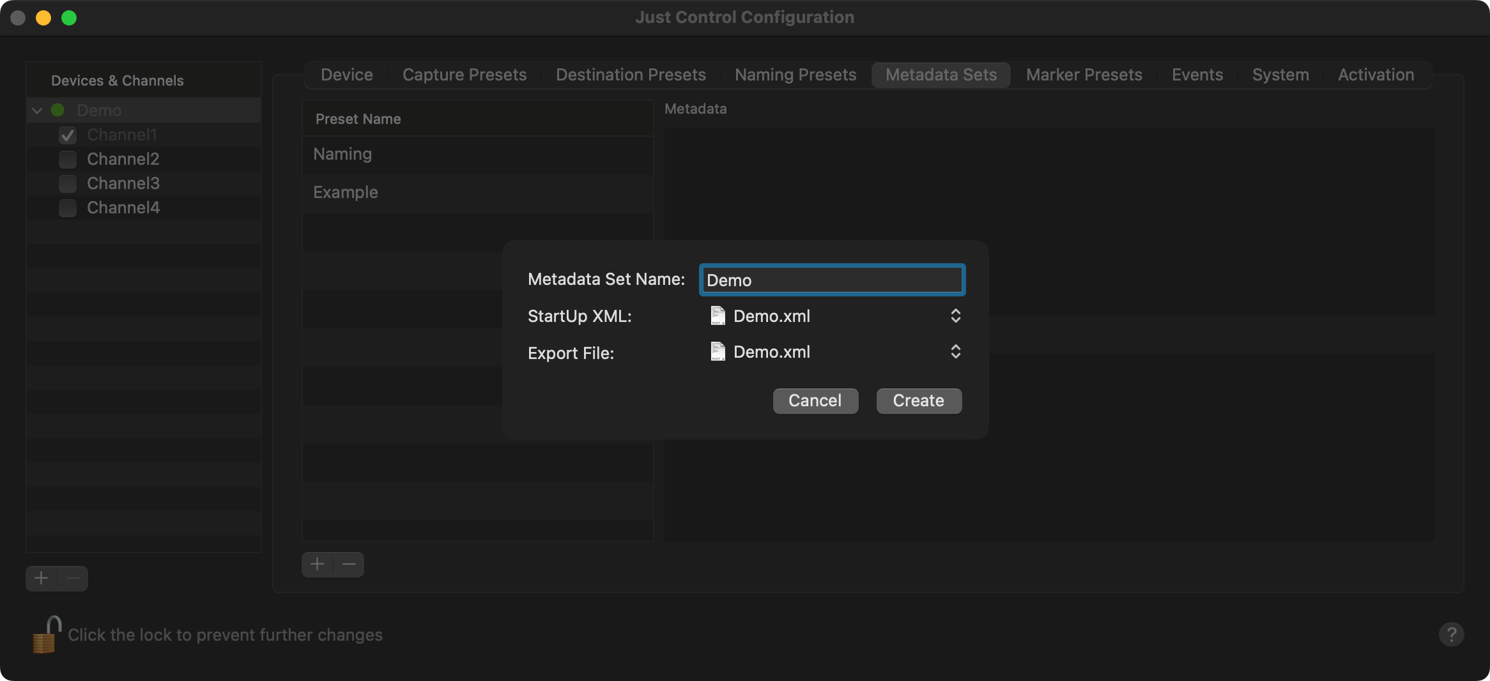Image resolution: width=1490 pixels, height=681 pixels.
Task: Click the yellow minimize window button
Action: [x=43, y=18]
